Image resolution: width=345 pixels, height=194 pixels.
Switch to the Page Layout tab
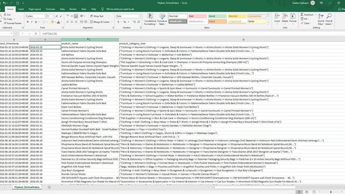pos(34,9)
